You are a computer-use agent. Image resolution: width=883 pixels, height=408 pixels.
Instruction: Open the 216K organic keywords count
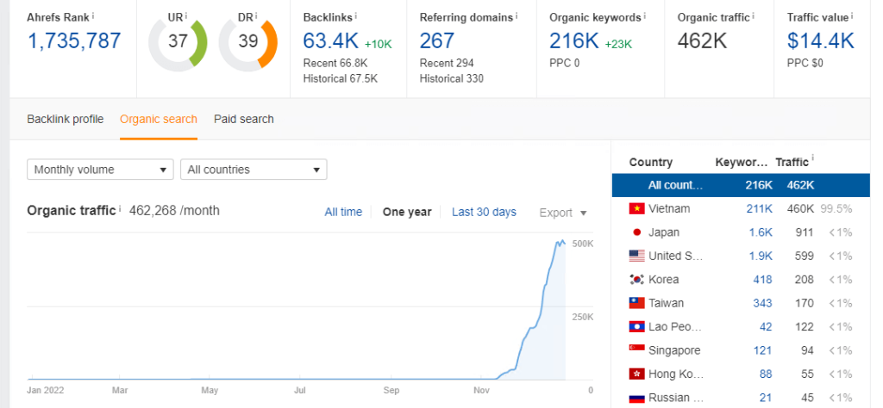click(574, 41)
